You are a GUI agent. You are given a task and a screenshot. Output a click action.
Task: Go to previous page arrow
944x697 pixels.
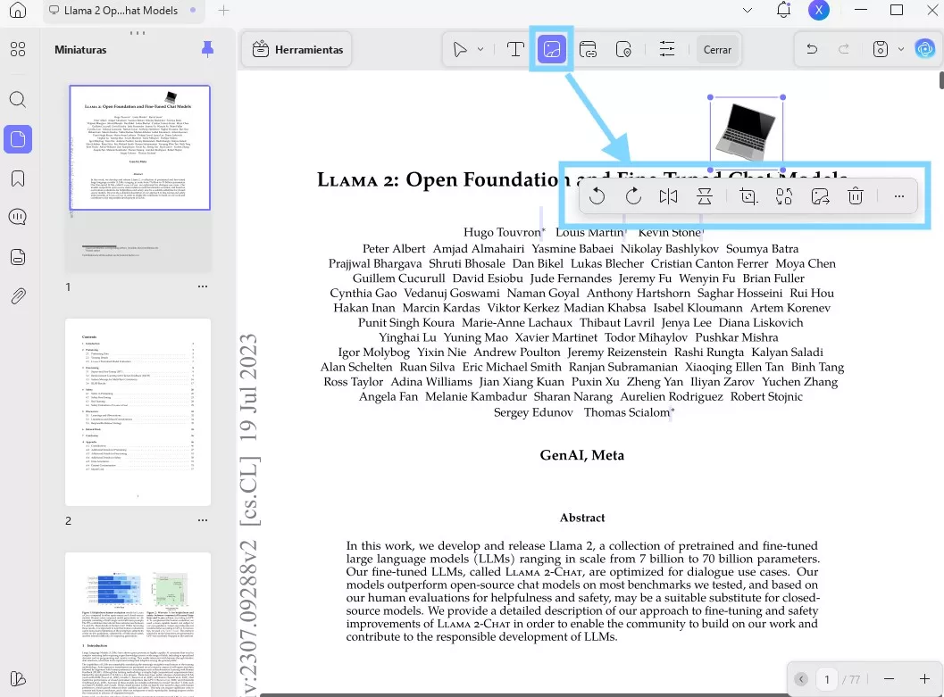[x=801, y=679]
